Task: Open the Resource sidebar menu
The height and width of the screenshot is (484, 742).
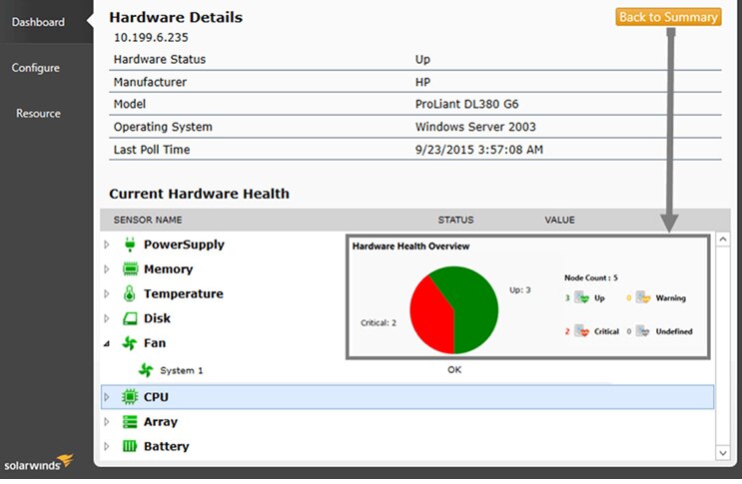Action: pos(38,114)
